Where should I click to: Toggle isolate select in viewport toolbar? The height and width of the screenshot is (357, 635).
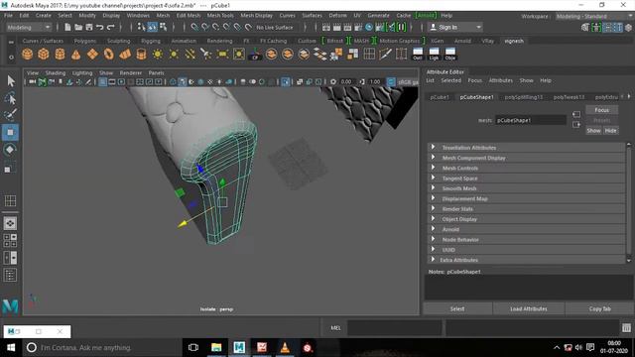(286, 82)
